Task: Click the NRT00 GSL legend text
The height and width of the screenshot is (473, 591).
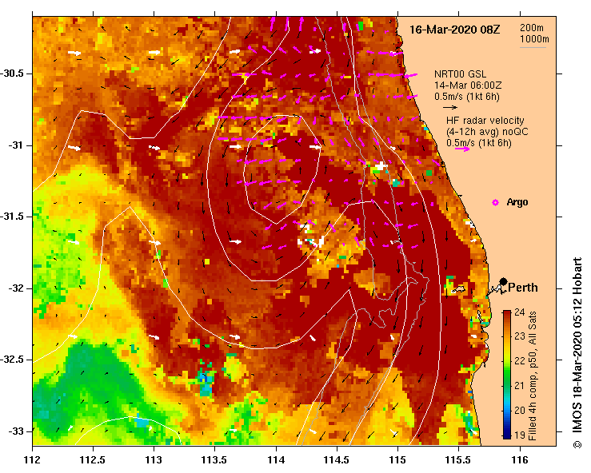Action: click(x=460, y=74)
